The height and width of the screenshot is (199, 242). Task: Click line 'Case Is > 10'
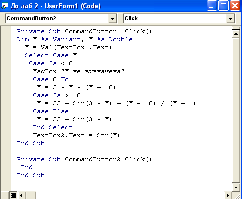point(57,95)
